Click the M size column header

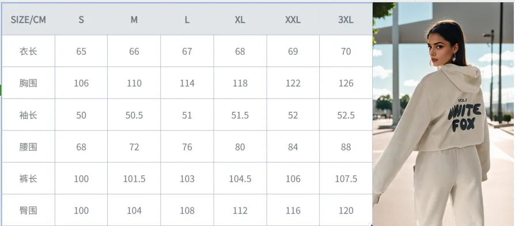134,20
